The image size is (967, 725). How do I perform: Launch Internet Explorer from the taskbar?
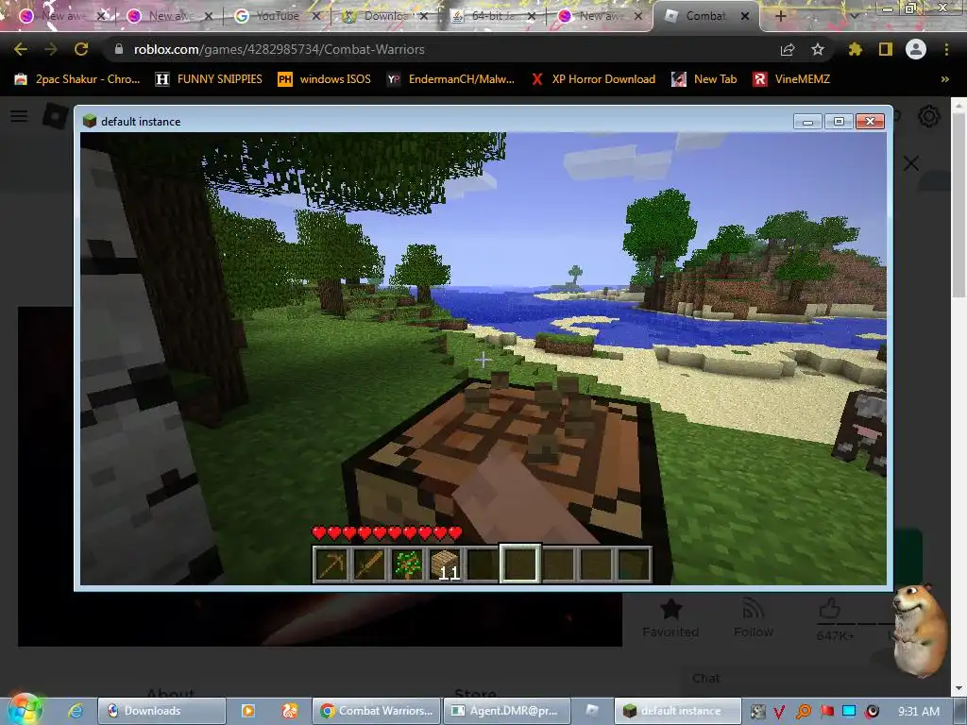[76, 711]
